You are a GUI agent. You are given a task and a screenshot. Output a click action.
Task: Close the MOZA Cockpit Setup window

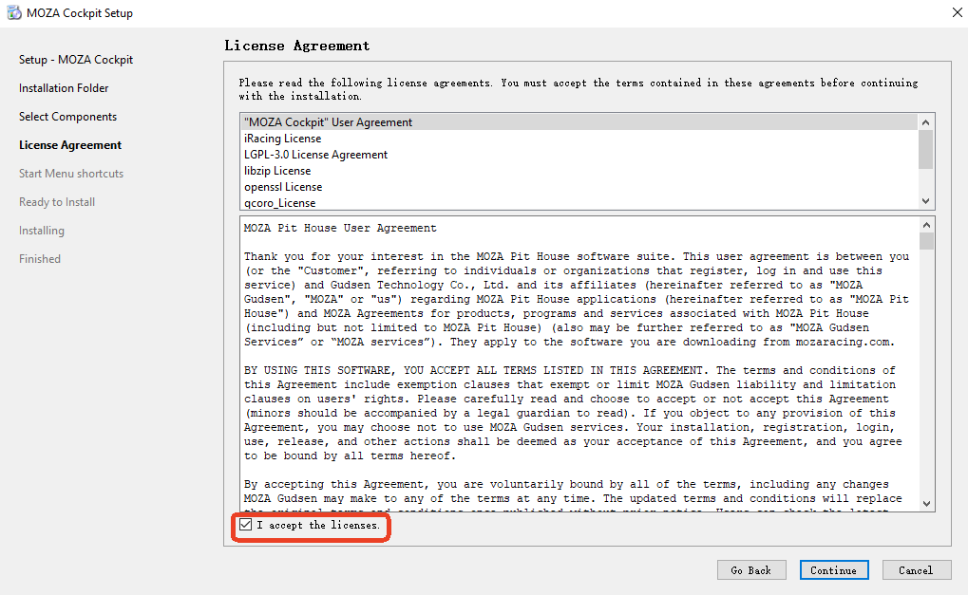tap(957, 12)
